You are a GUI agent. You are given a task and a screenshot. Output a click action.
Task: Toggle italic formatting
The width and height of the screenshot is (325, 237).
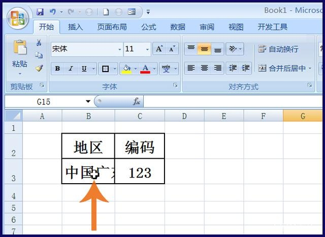click(71, 69)
